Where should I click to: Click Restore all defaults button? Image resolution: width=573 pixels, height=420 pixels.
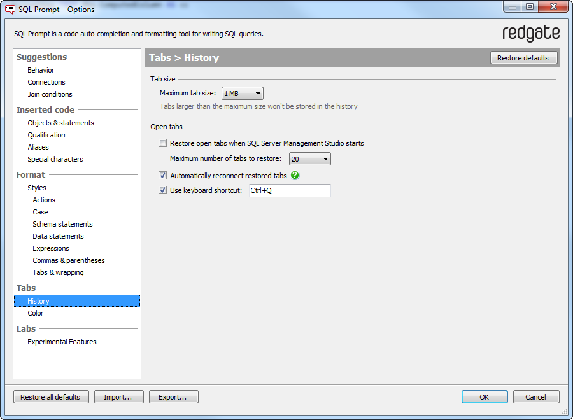(50, 397)
